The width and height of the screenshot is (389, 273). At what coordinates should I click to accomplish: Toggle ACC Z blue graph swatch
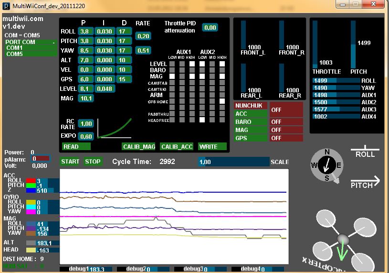31,190
